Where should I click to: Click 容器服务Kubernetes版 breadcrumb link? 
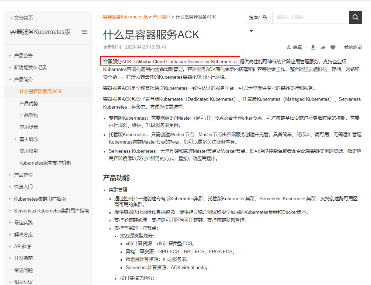(125, 17)
